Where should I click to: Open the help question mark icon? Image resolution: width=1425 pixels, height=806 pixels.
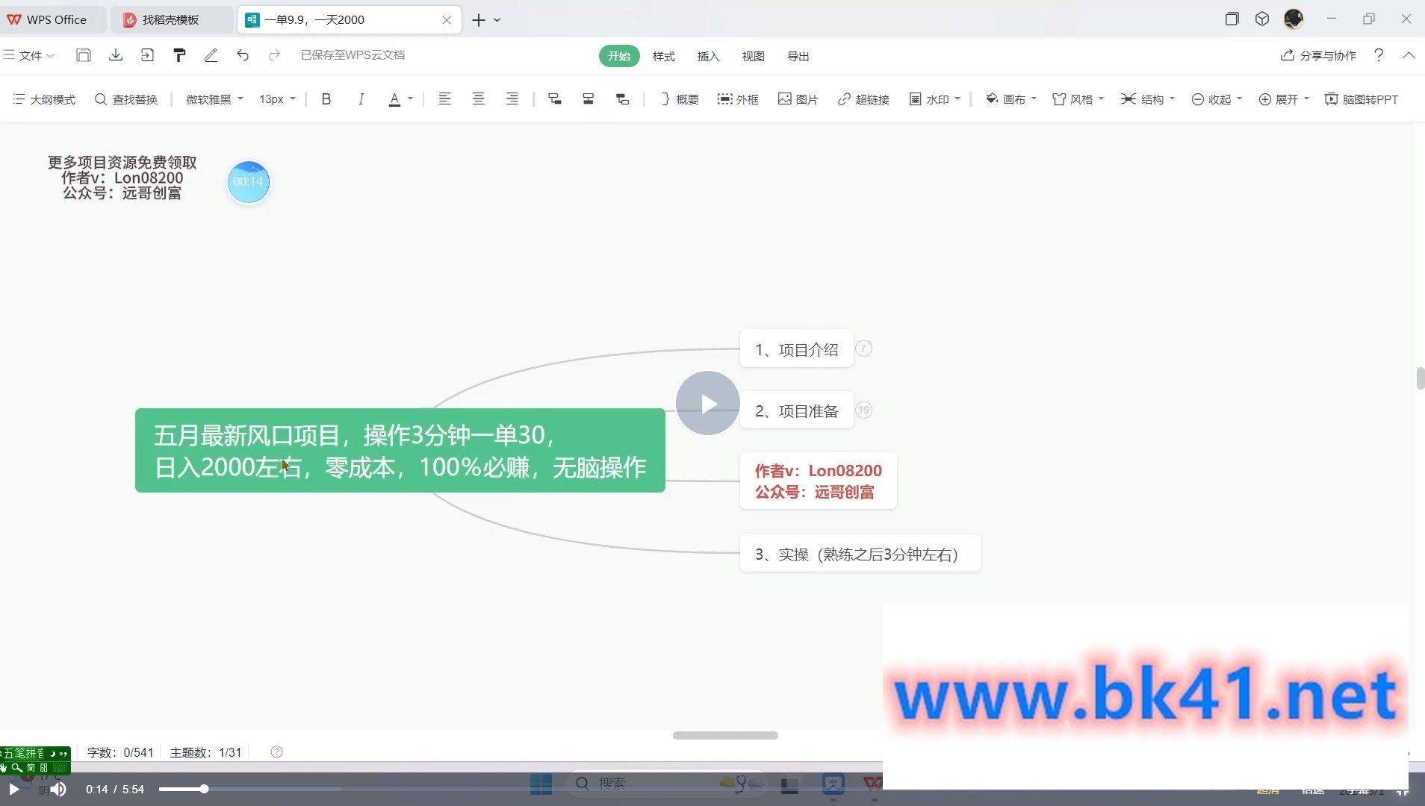click(x=1379, y=55)
